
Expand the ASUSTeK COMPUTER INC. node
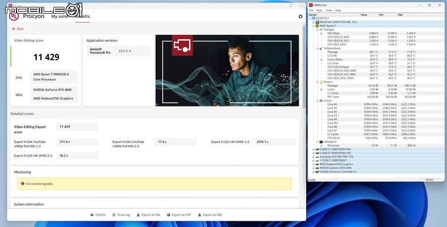pyautogui.click(x=313, y=22)
